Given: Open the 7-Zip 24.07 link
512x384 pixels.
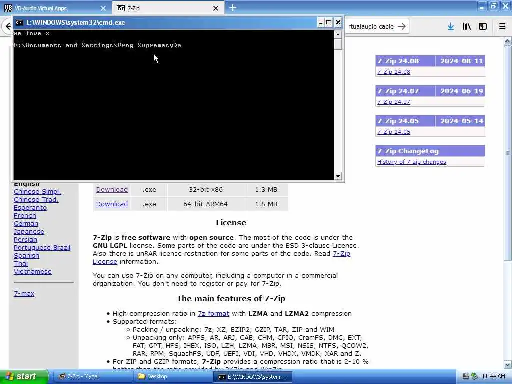Looking at the screenshot, I should pyautogui.click(x=394, y=102).
